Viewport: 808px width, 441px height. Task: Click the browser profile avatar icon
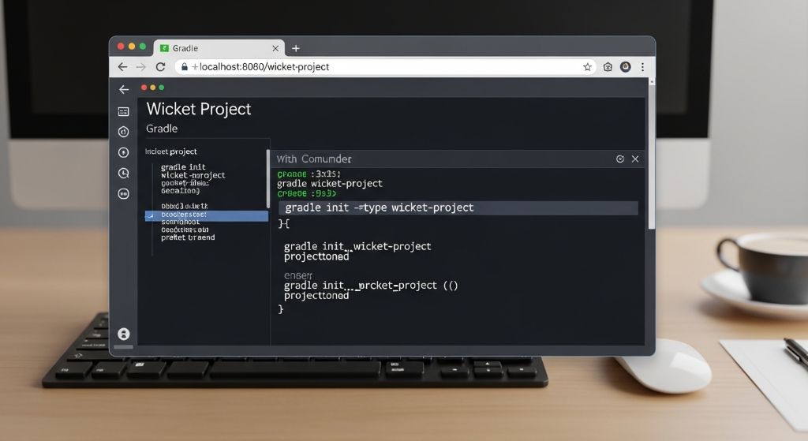625,67
